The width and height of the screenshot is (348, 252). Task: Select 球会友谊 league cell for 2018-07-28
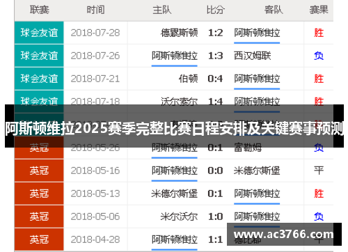[x=39, y=33]
